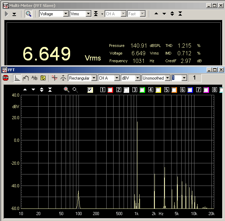Click the A/B compare icon
Screen dimensions: 225x221
click(34, 78)
